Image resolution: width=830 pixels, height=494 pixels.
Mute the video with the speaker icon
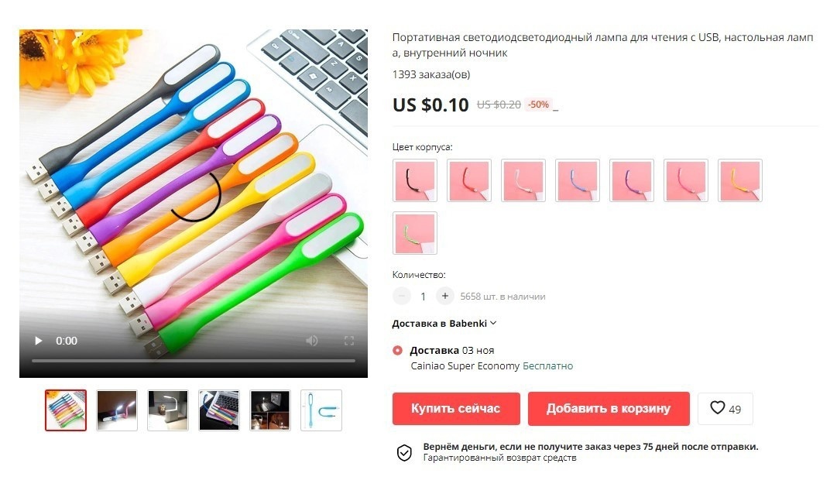coord(312,341)
